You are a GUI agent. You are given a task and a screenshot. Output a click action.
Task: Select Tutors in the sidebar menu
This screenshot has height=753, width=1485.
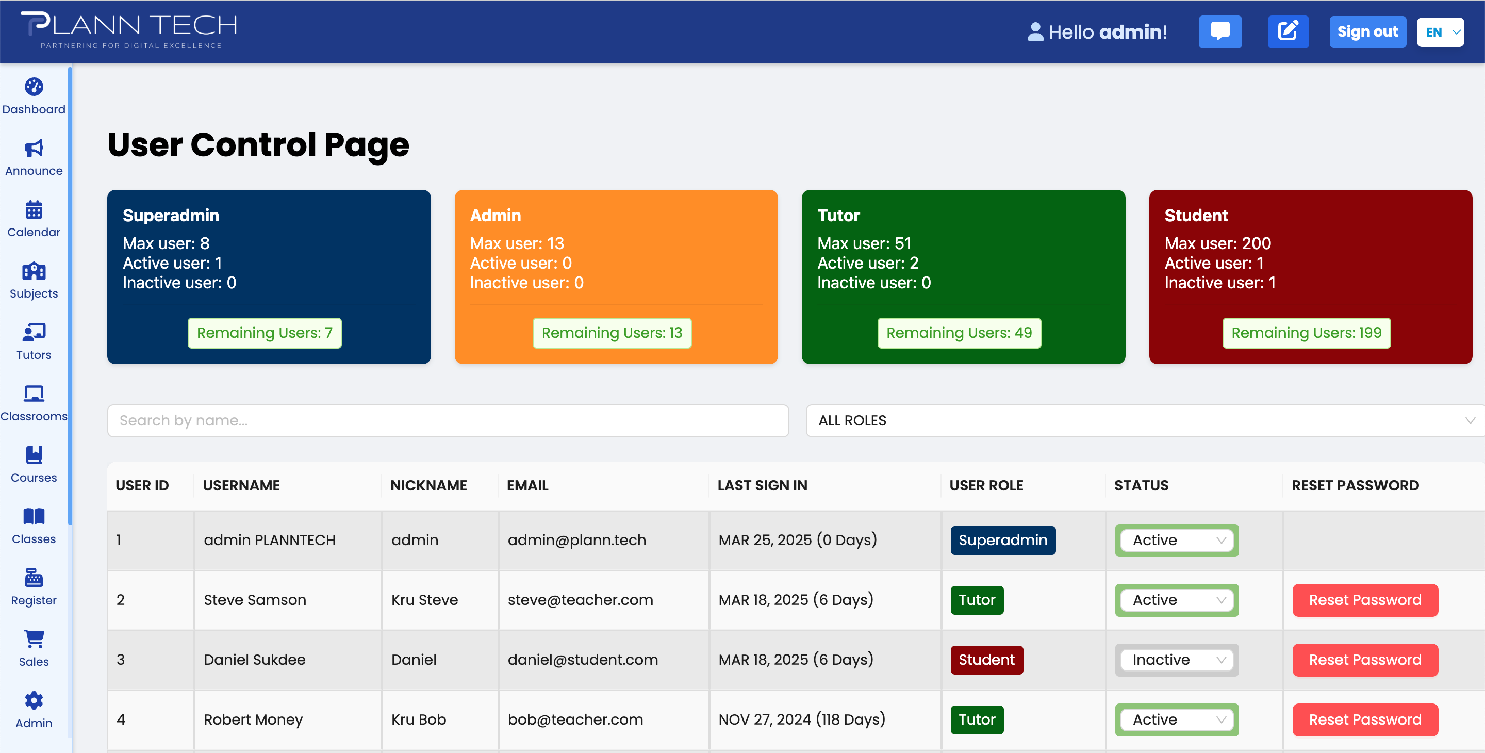pyautogui.click(x=34, y=341)
